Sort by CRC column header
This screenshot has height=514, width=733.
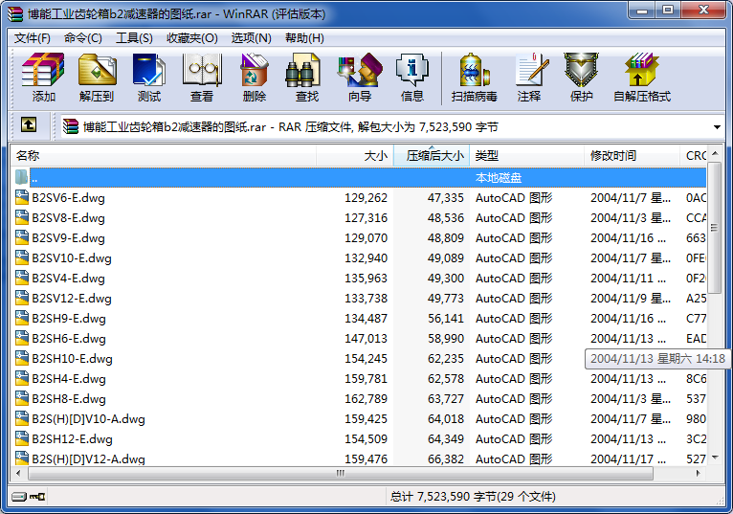click(x=694, y=156)
